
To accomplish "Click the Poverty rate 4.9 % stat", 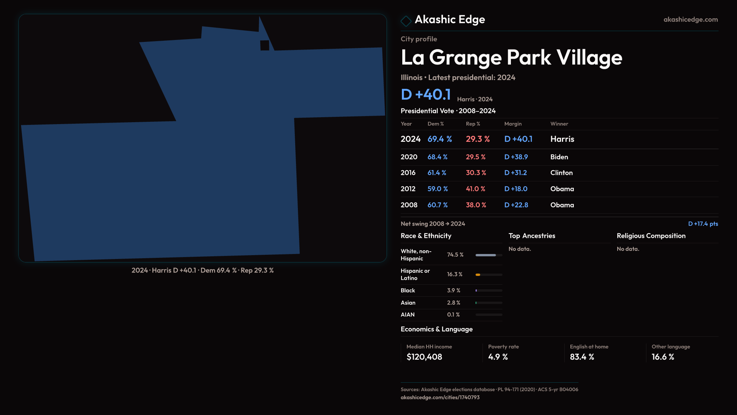I will 498,357.
